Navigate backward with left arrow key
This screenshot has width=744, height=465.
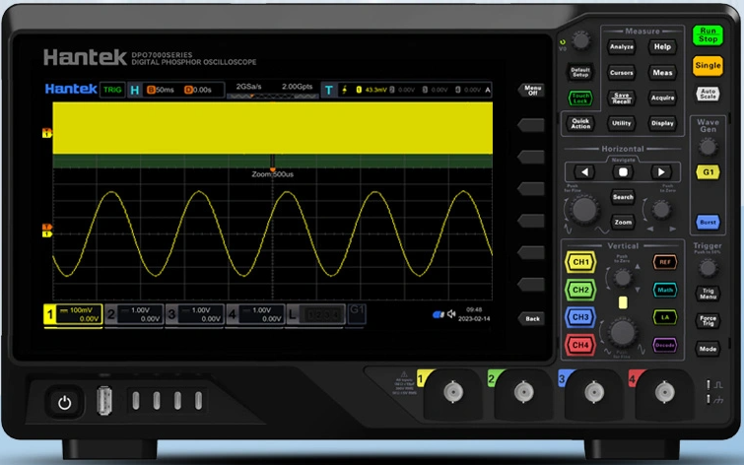pyautogui.click(x=584, y=172)
